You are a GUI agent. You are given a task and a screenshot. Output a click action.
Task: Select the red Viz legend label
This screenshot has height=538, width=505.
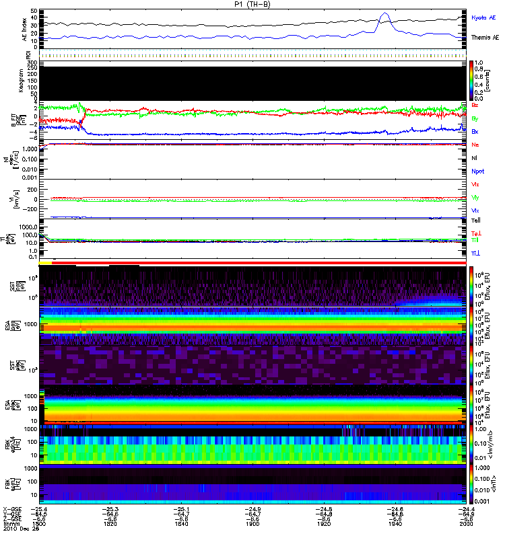[x=475, y=184]
